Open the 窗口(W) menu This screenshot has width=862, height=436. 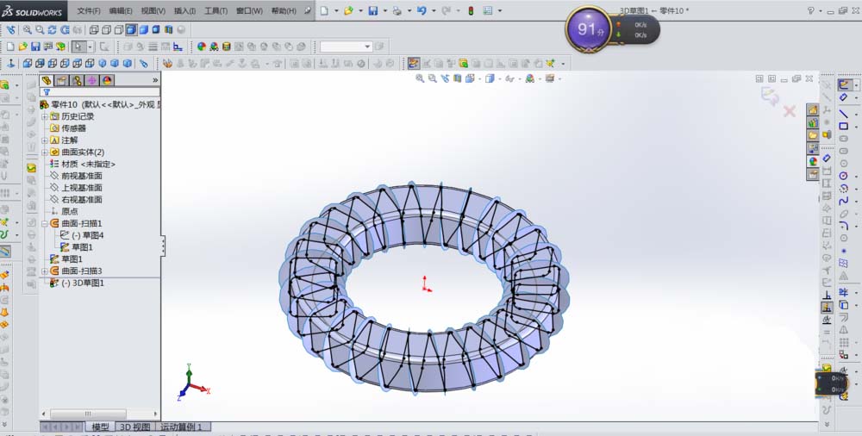pyautogui.click(x=249, y=10)
